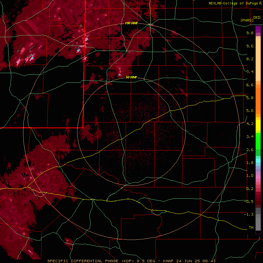Click the 8.2 scale value
The width and height of the screenshot is (263, 263).
tap(250, 59)
